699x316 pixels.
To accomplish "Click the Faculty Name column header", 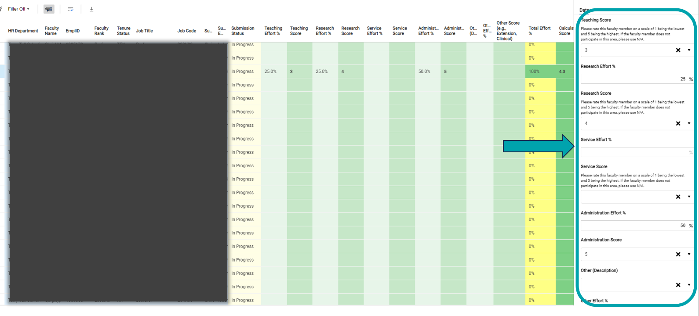I will pyautogui.click(x=51, y=31).
